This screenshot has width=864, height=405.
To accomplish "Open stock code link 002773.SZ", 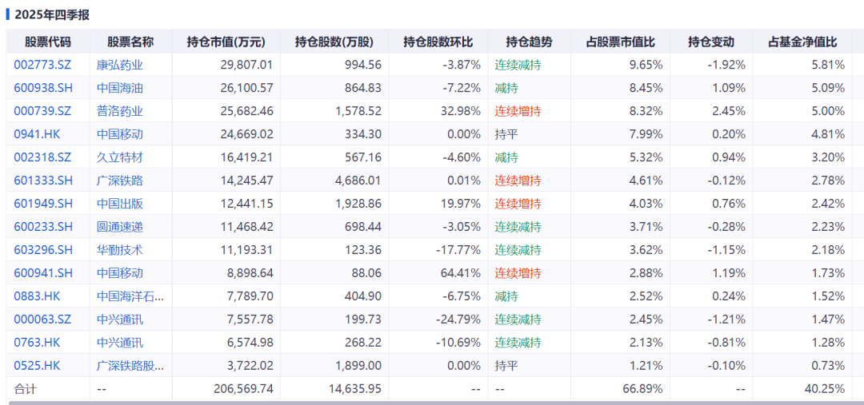I will pyautogui.click(x=42, y=65).
